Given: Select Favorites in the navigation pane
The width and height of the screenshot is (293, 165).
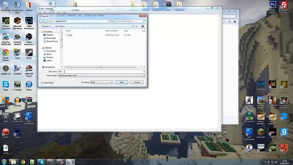Looking at the screenshot, I should 49,32.
